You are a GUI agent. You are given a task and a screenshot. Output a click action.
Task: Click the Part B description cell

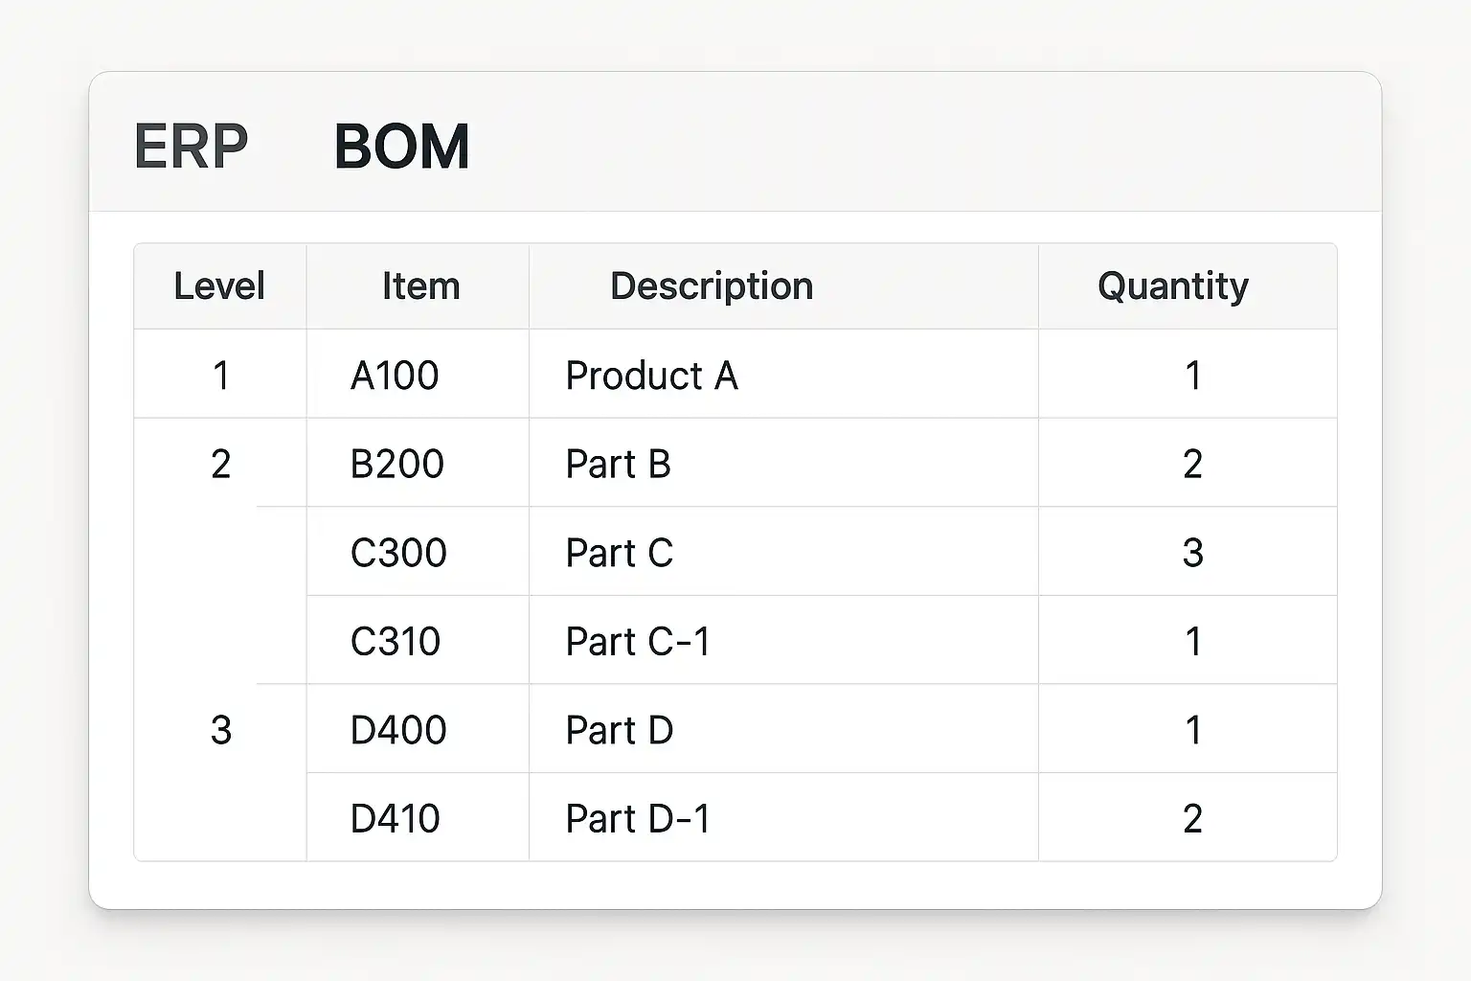pos(618,465)
